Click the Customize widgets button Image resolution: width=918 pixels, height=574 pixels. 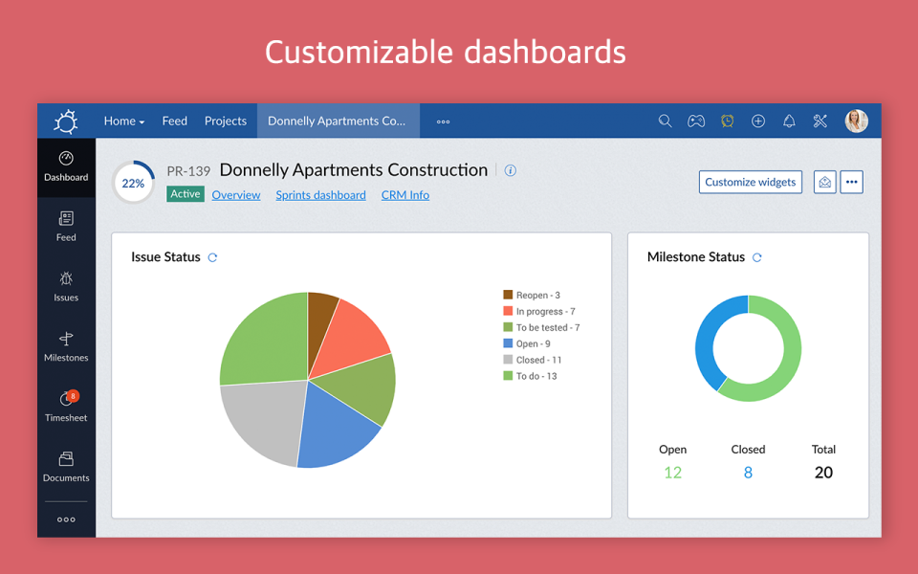[x=750, y=182]
